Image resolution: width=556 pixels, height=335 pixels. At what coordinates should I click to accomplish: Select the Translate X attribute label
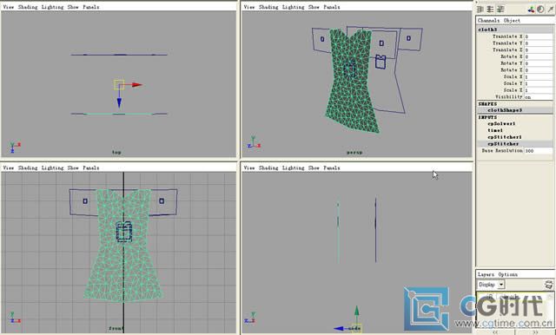point(507,36)
